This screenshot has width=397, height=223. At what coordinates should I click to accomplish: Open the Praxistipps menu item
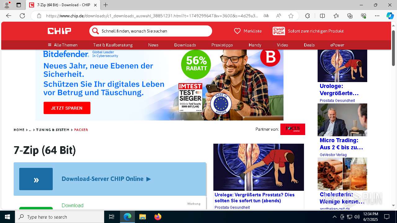(222, 45)
